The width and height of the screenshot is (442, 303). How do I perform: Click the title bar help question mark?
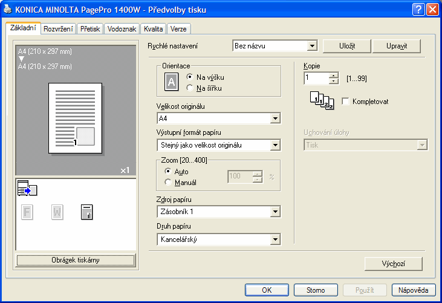coord(418,9)
